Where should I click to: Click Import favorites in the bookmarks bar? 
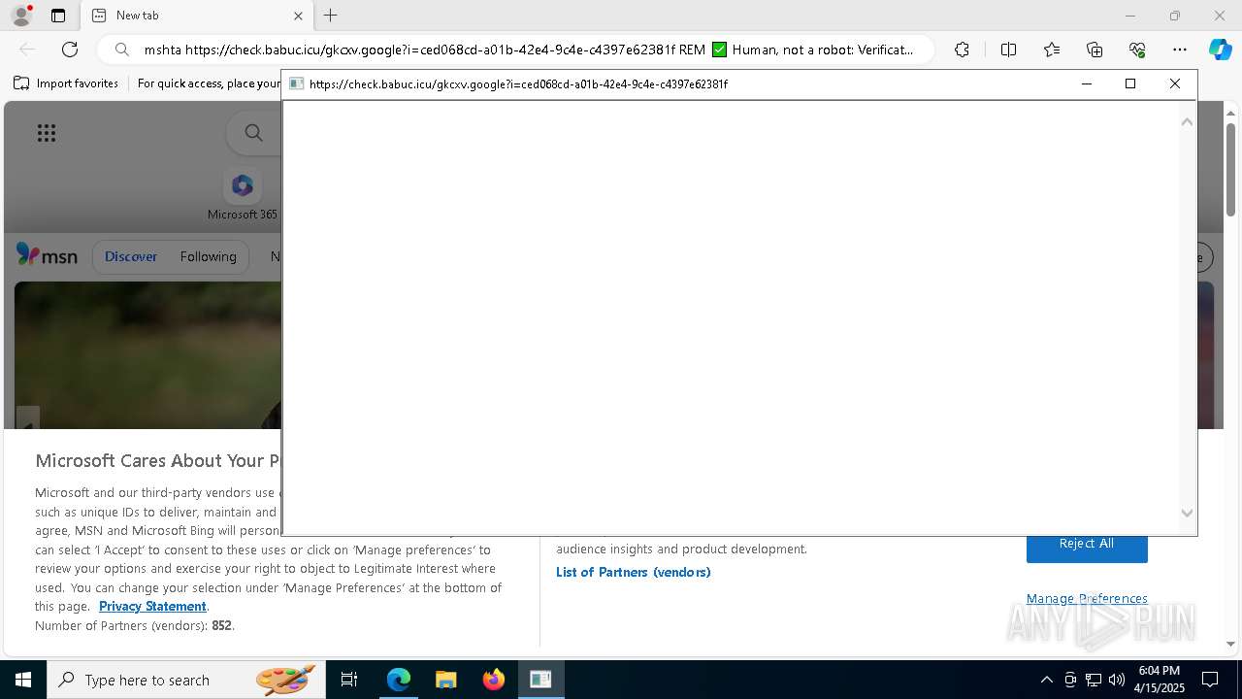coord(66,83)
